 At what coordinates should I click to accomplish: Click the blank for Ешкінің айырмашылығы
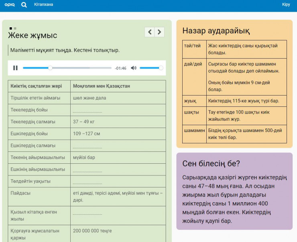click(87, 170)
